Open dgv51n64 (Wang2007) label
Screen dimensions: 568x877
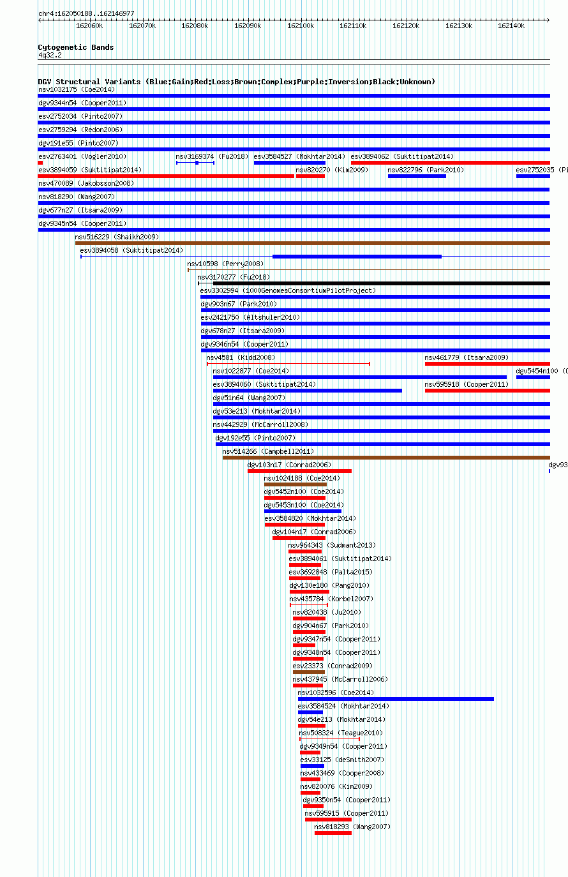pos(250,398)
